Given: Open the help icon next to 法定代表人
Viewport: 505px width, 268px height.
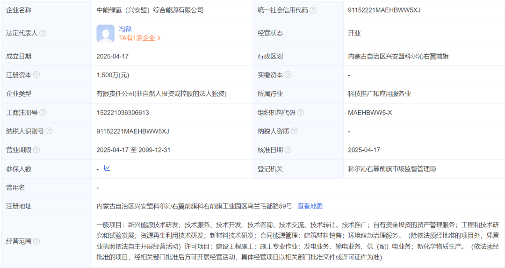Looking at the screenshot, I should pos(43,33).
